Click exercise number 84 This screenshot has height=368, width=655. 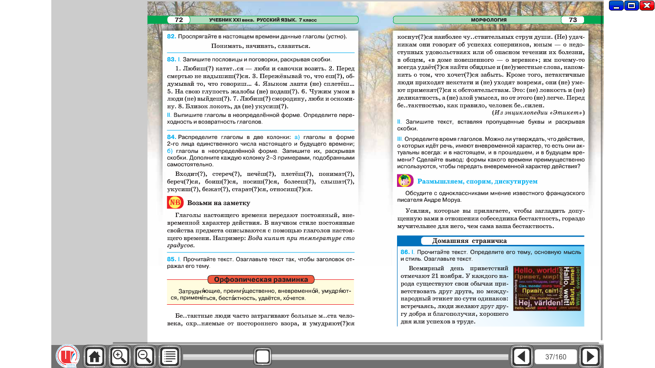tap(172, 137)
